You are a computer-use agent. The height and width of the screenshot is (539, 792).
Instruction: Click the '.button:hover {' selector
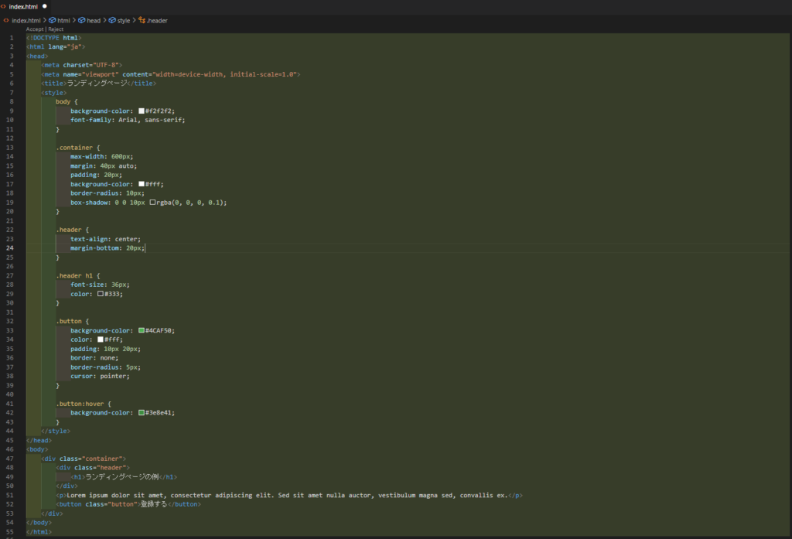tap(84, 404)
